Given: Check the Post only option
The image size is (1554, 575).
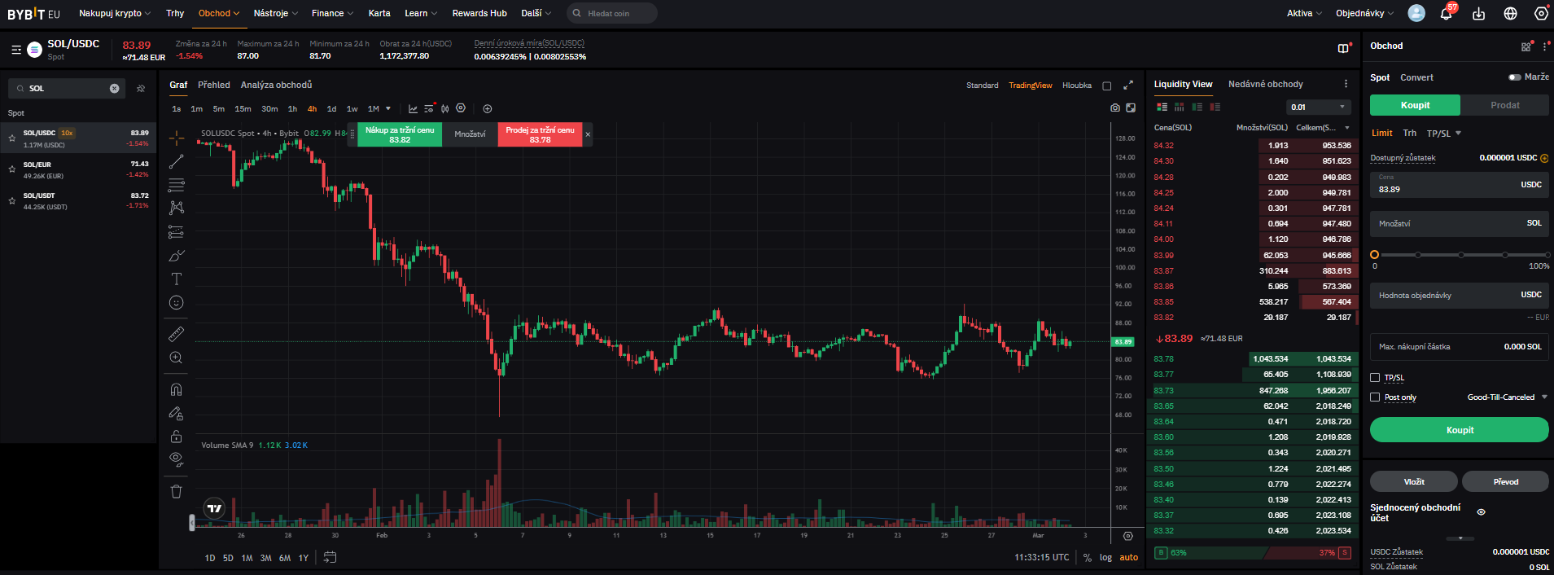Looking at the screenshot, I should click(x=1375, y=397).
